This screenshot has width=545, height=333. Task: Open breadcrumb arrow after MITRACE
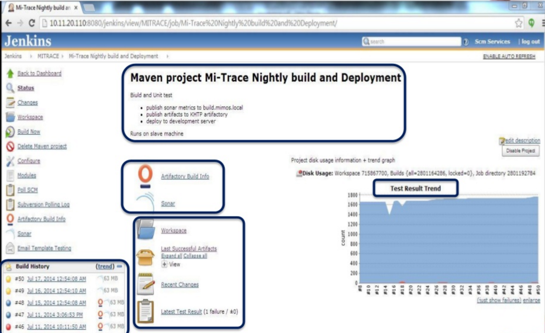click(x=62, y=56)
